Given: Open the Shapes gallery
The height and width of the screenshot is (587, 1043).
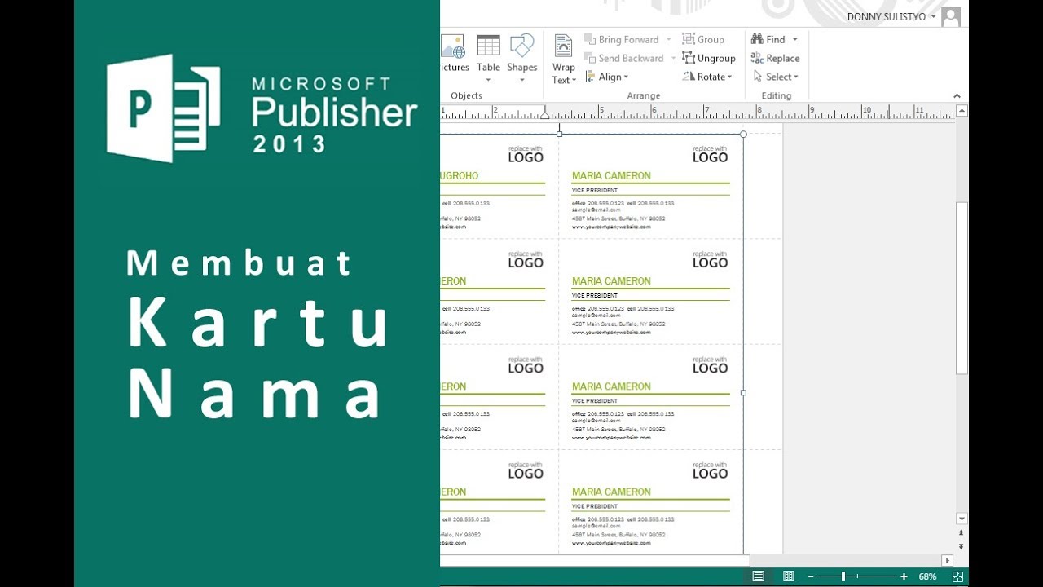Looking at the screenshot, I should click(x=521, y=57).
